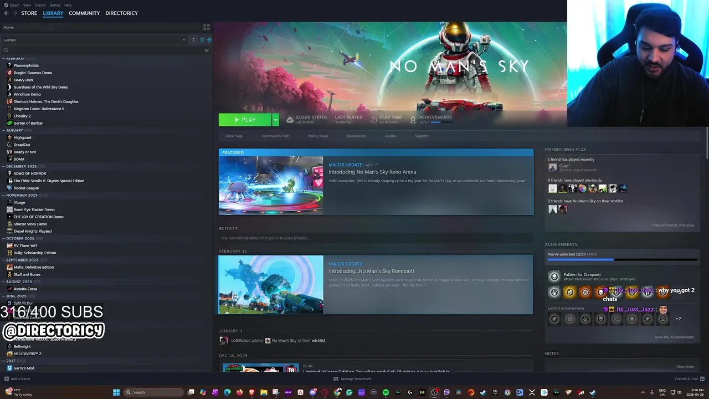Screen dimensions: 709x399
Task: Collapse the JANUARY group
Action: (4, 130)
